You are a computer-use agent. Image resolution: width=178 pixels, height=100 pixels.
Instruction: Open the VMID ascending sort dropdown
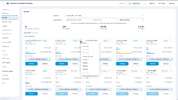[131, 20]
